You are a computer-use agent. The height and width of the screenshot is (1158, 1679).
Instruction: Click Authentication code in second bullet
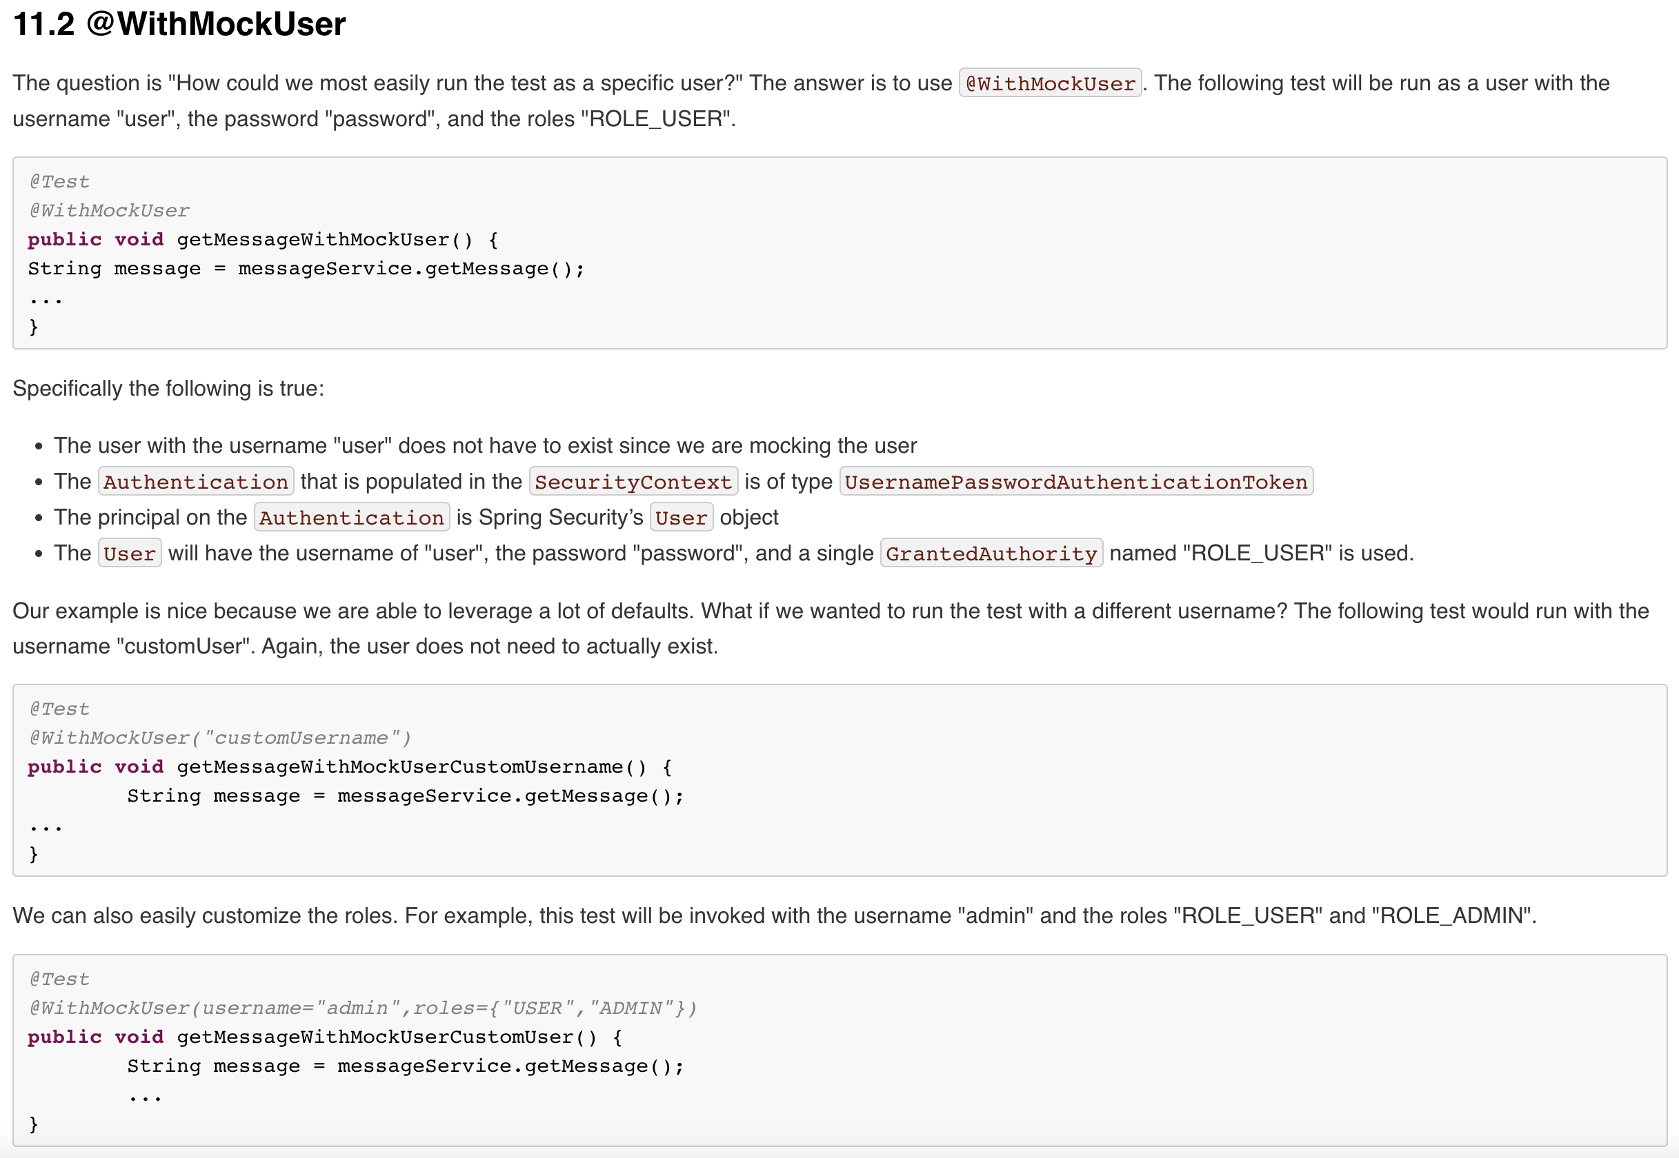pos(195,482)
